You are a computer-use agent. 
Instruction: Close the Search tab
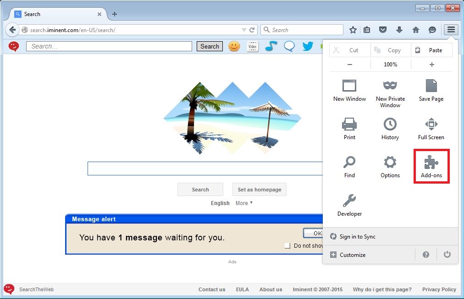coord(99,14)
